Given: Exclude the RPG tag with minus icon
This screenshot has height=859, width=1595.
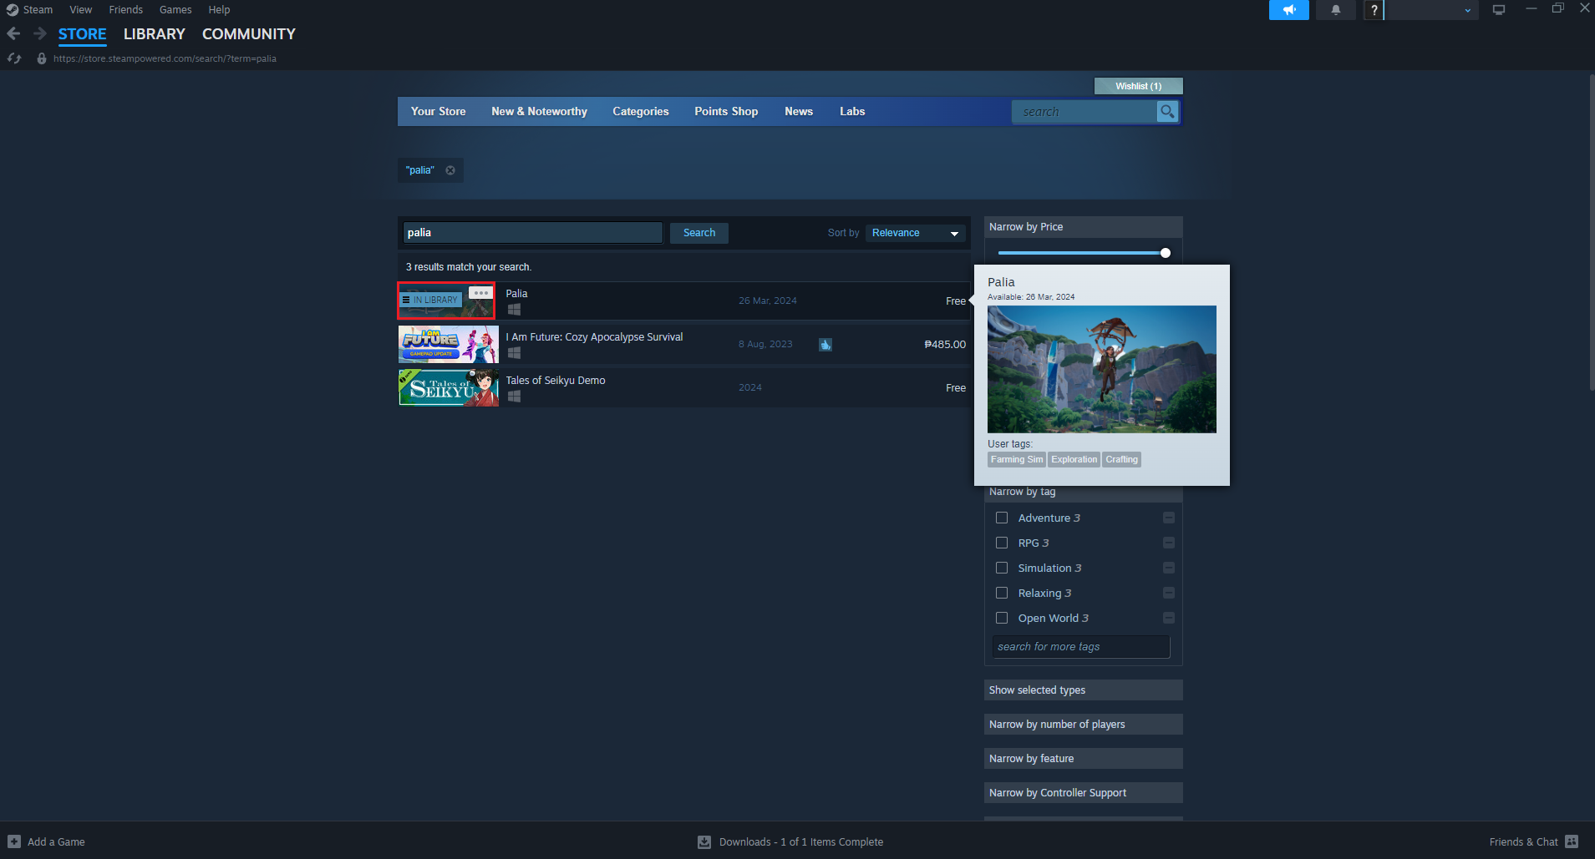Looking at the screenshot, I should pyautogui.click(x=1169, y=543).
